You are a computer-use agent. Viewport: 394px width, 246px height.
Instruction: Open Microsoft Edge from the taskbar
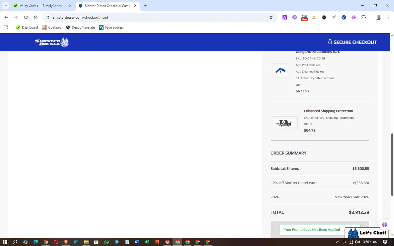[35, 242]
